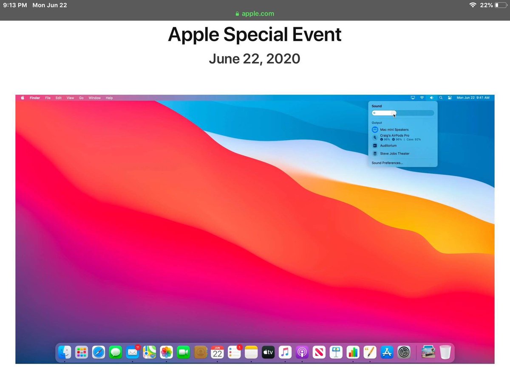Adjust the Sound volume slider
The image size is (510, 382).
click(403, 113)
